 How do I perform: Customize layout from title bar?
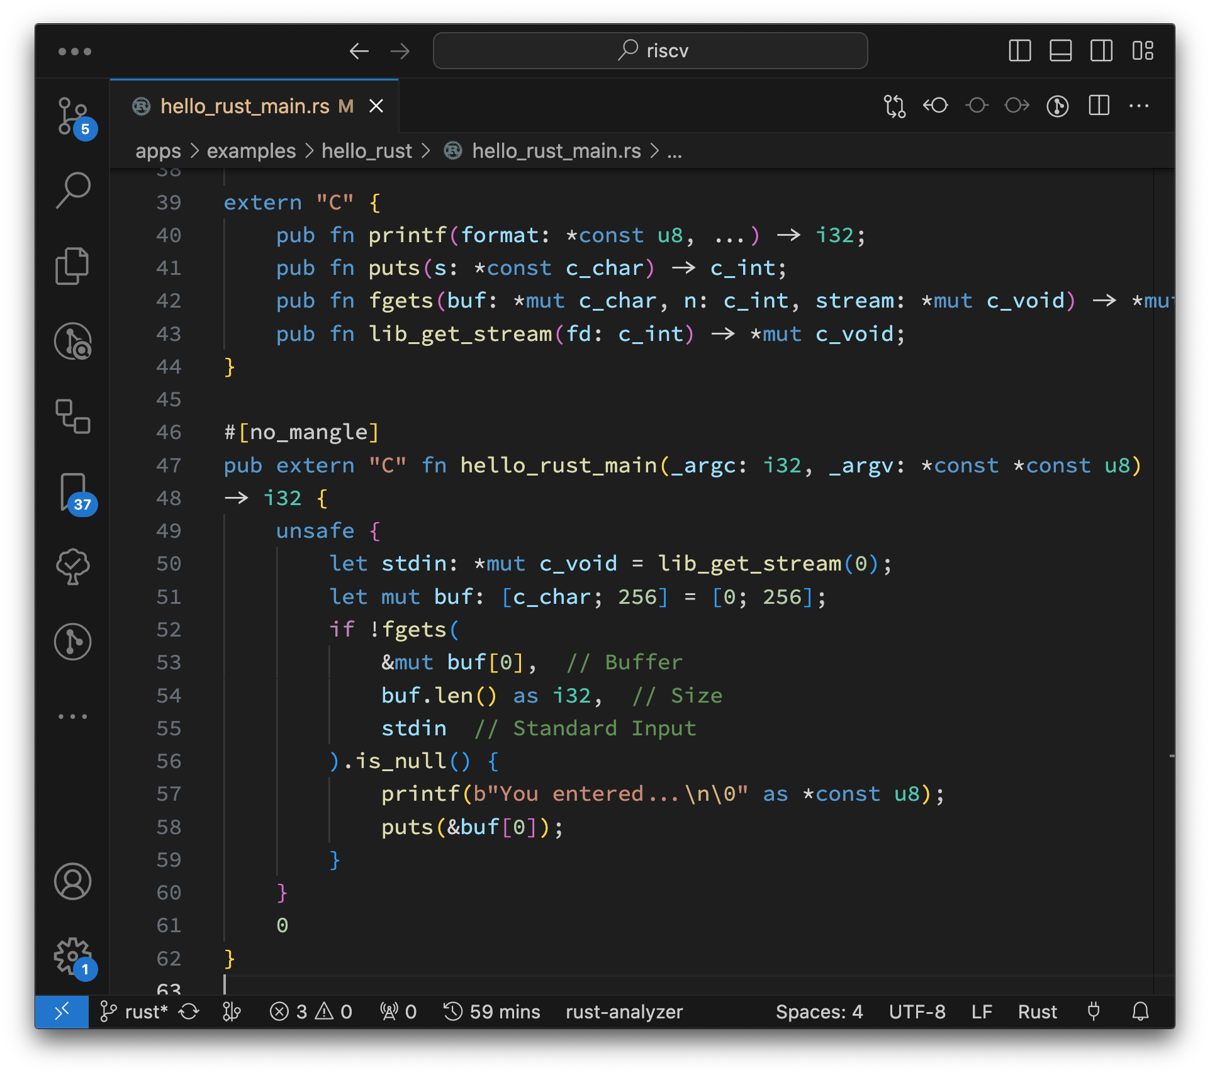(x=1143, y=51)
